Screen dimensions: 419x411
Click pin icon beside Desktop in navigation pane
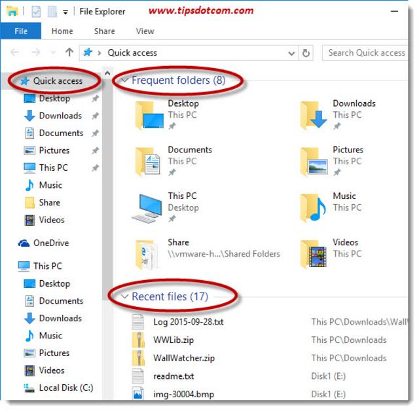[x=95, y=99]
